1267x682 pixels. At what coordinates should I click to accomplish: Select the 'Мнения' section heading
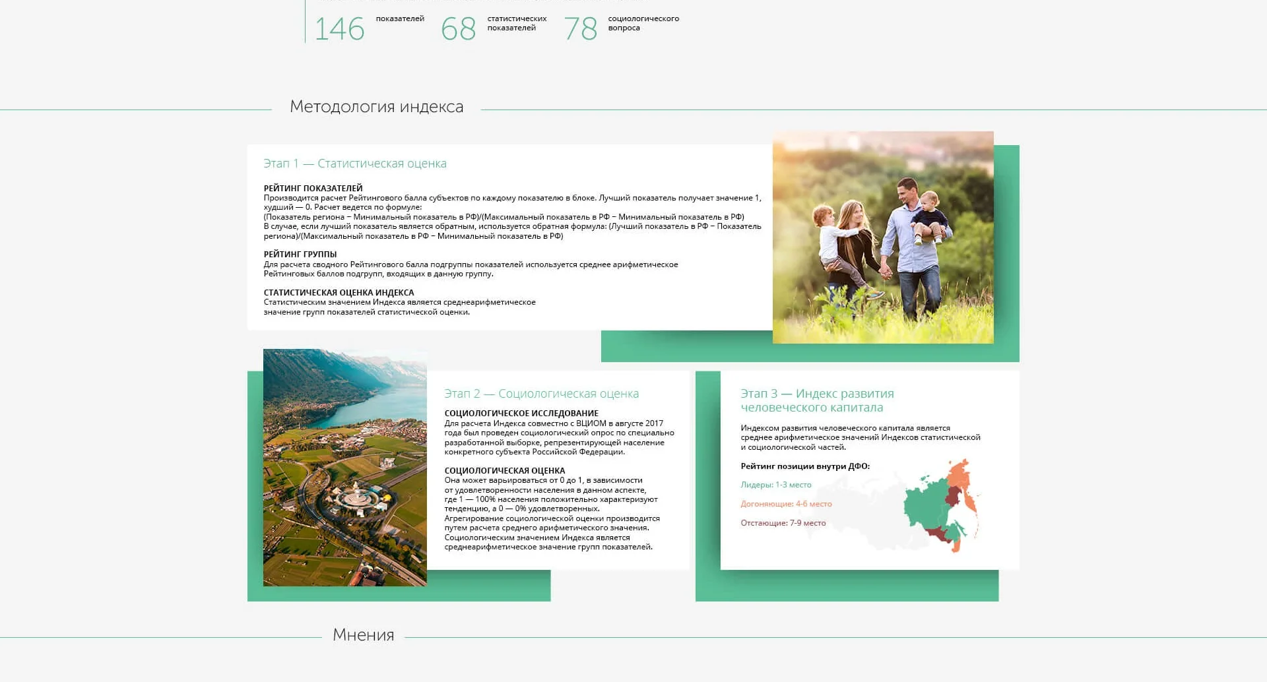(x=363, y=635)
